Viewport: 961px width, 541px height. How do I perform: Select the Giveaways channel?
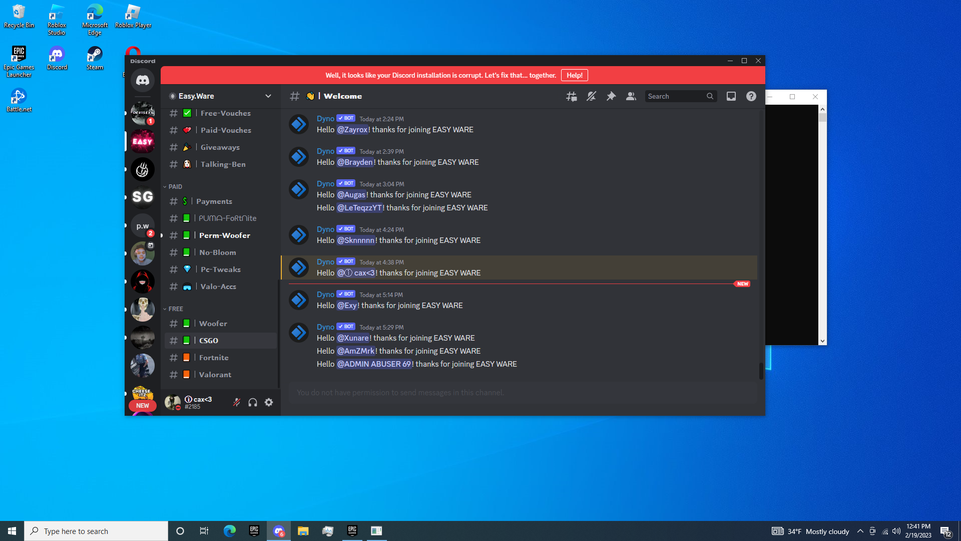coord(220,147)
